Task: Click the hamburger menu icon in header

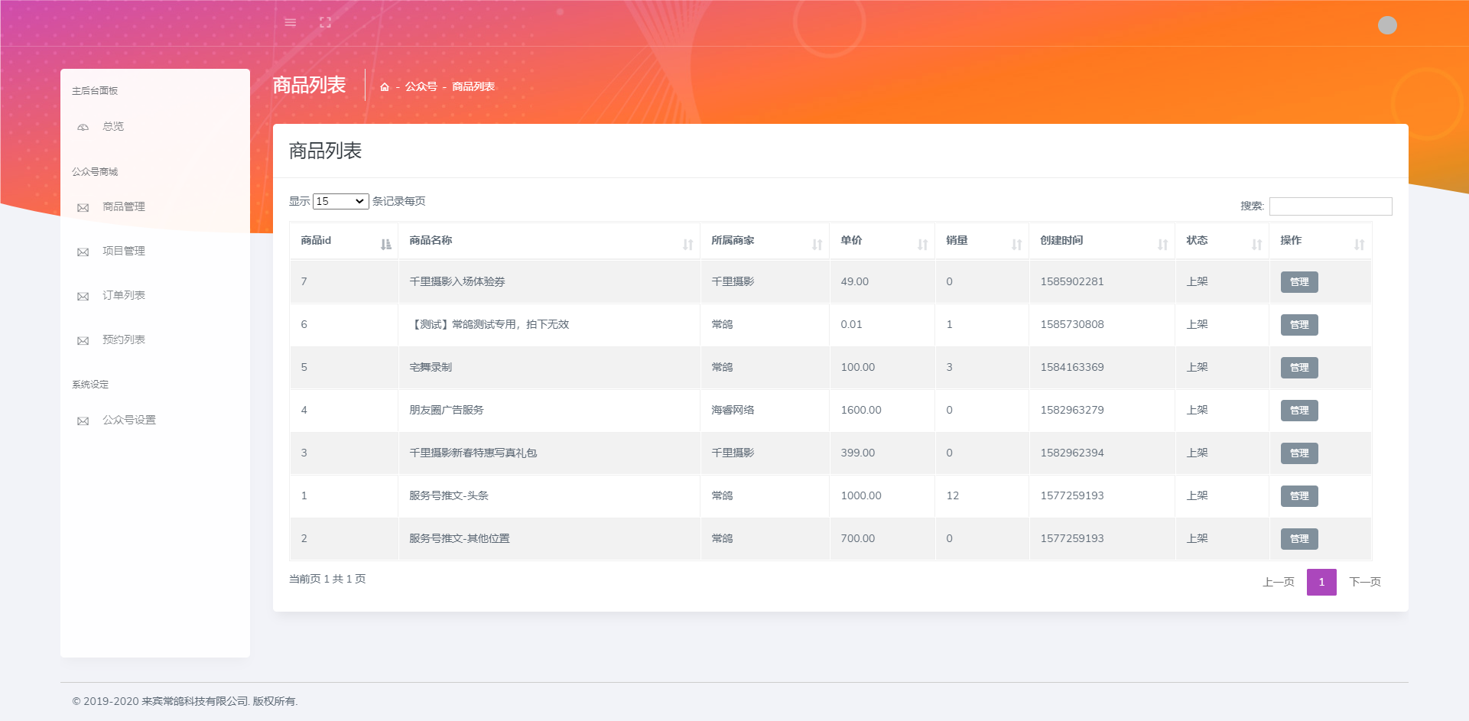Action: pyautogui.click(x=290, y=23)
